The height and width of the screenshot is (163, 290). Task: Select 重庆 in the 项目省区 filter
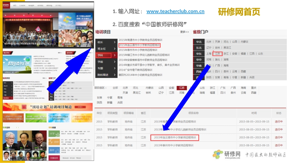coord(254,88)
